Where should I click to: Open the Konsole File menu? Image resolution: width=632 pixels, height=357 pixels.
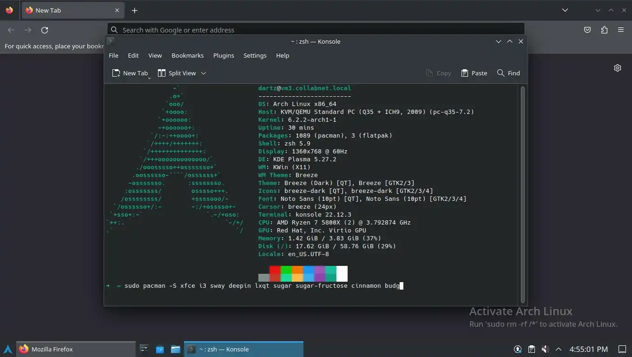(113, 55)
